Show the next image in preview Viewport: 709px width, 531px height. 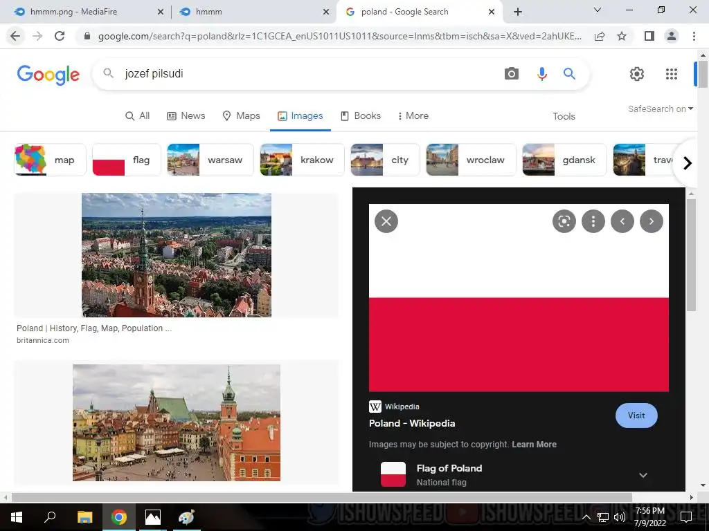pyautogui.click(x=651, y=221)
